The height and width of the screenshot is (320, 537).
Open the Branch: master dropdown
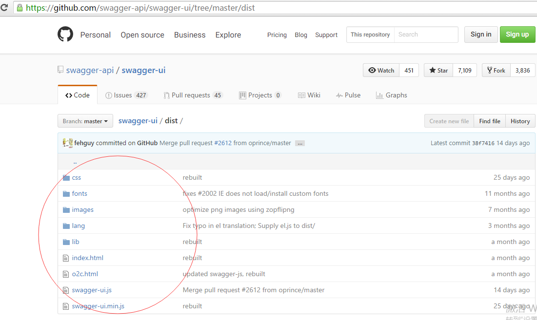(x=85, y=121)
